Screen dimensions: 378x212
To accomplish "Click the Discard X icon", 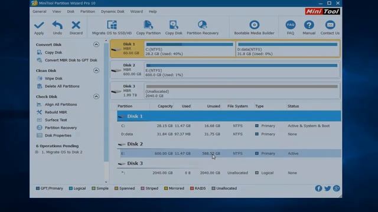I will click(76, 25).
